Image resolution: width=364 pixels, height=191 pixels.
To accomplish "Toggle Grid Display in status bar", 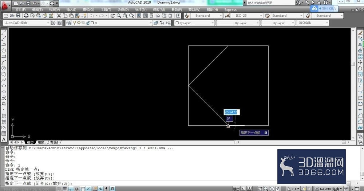I will 65,189.
